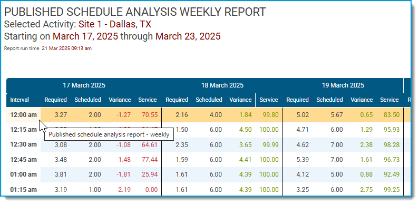This screenshot has width=419, height=204.
Task: Click the Service header under 19 March 2025
Action: click(389, 100)
